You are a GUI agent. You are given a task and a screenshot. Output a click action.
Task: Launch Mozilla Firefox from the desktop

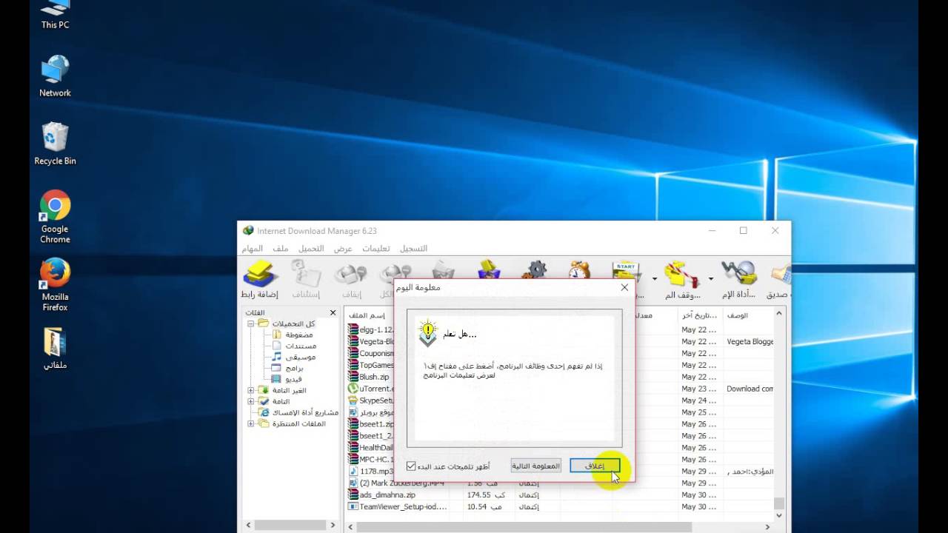(55, 285)
